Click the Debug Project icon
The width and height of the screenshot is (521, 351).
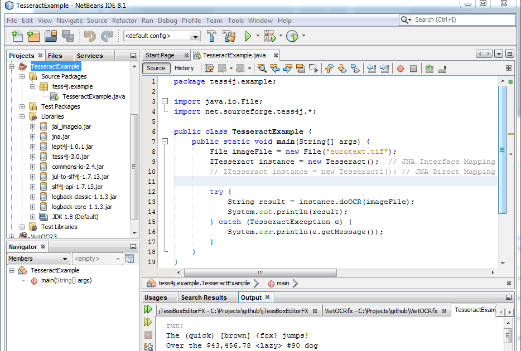[269, 36]
